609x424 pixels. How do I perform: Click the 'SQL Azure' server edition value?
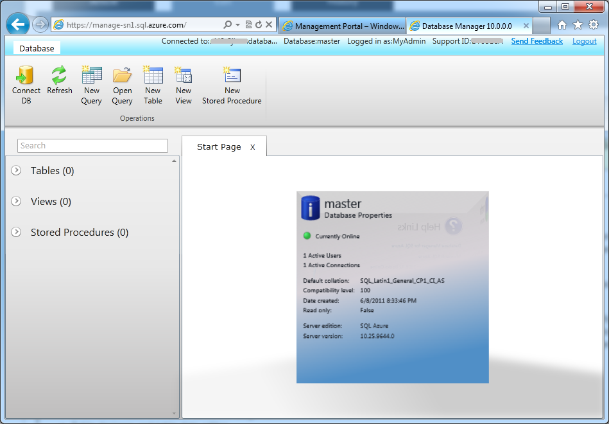[x=374, y=326]
